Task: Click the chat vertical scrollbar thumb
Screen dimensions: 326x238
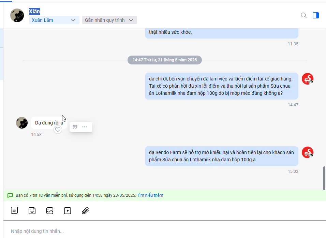Action: pyautogui.click(x=324, y=178)
